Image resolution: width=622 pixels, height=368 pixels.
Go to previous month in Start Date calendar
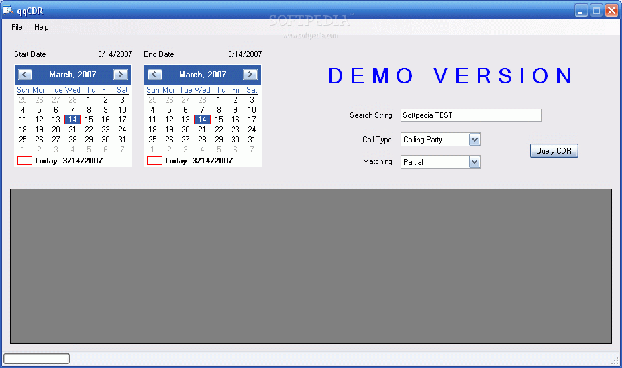click(x=25, y=75)
